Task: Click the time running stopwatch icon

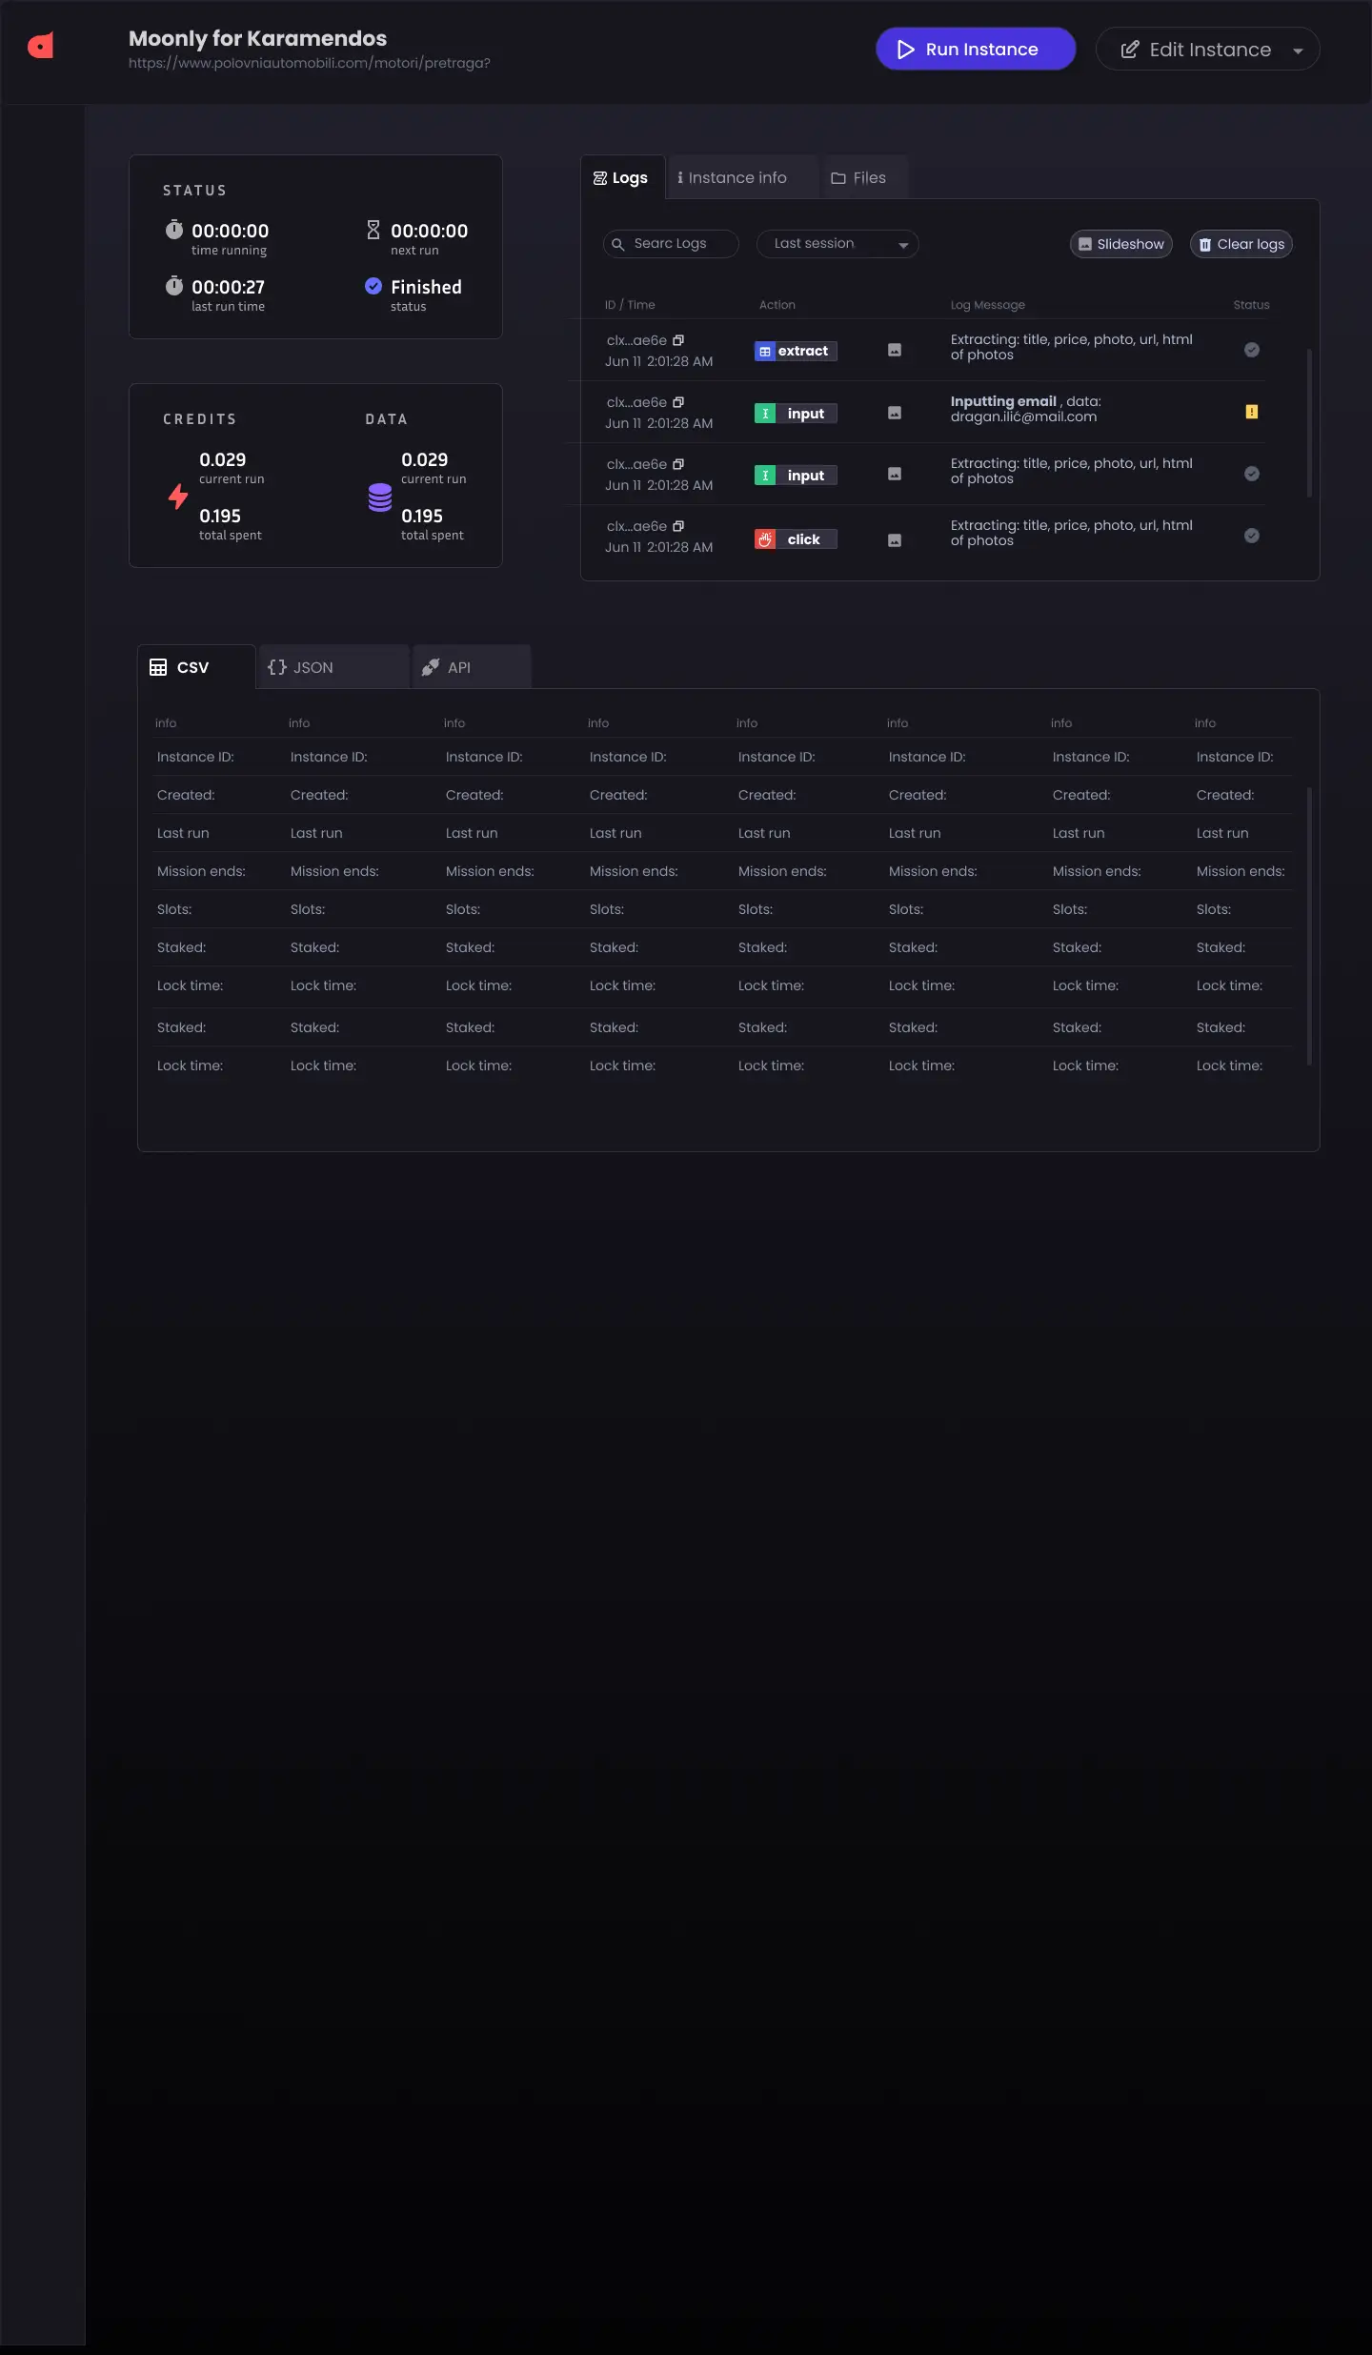Action: tap(173, 230)
